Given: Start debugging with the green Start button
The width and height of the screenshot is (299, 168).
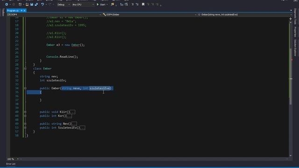Looking at the screenshot, I should click(x=101, y=4).
